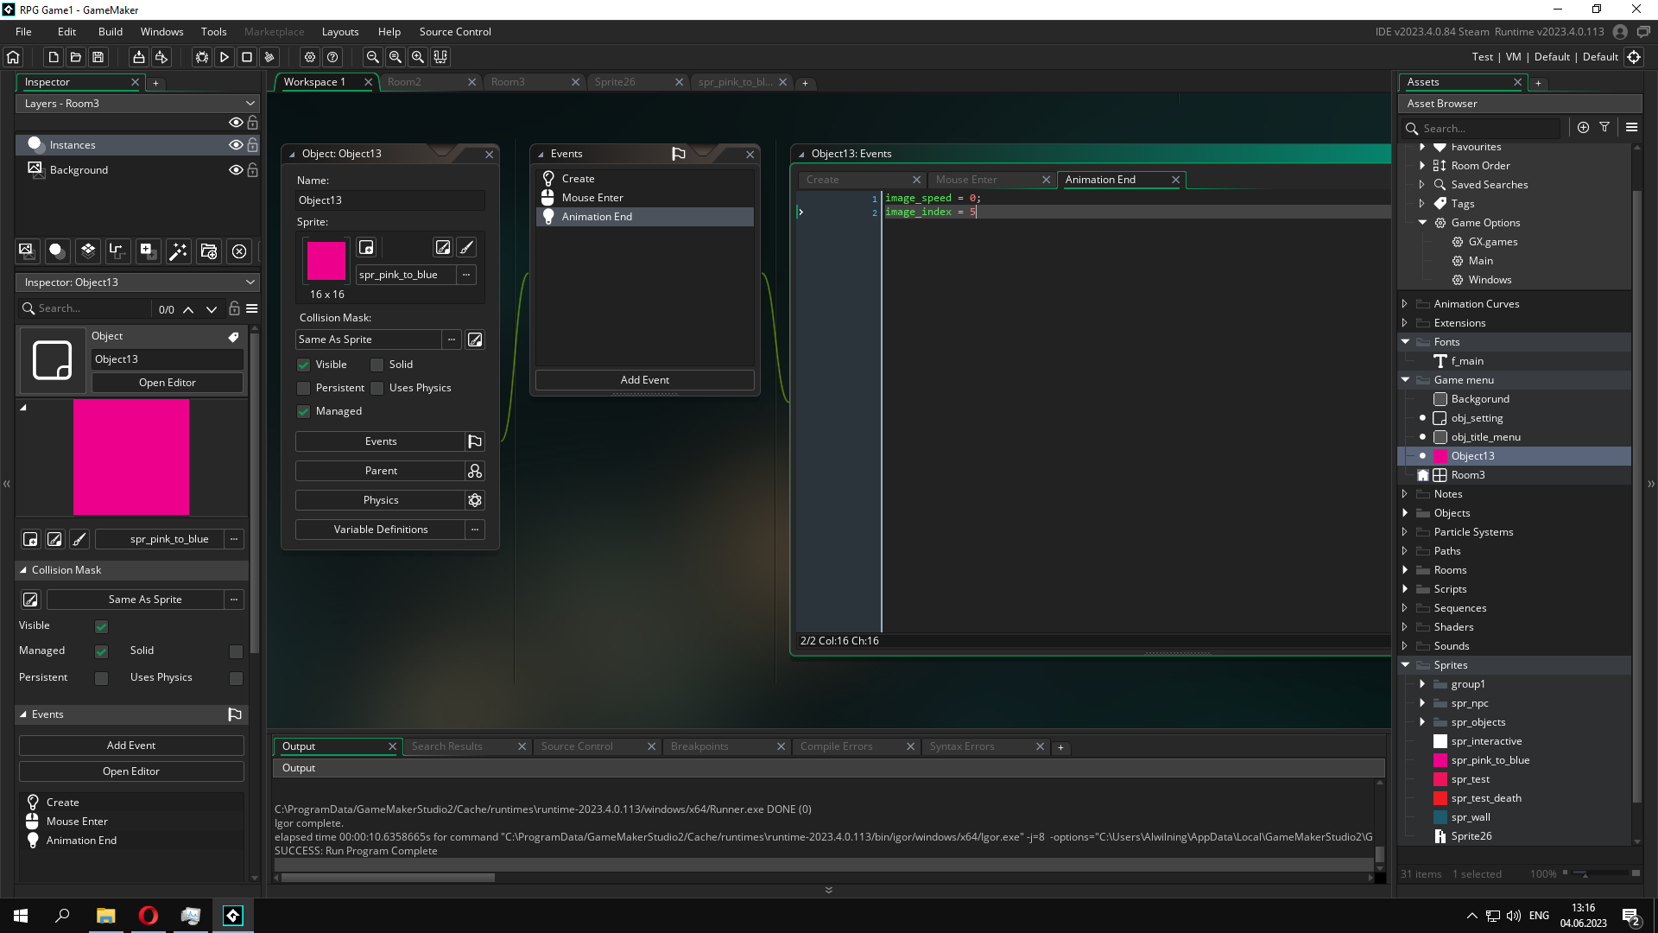
Task: Switch to the Mouse Enter code tab
Action: pos(966,180)
